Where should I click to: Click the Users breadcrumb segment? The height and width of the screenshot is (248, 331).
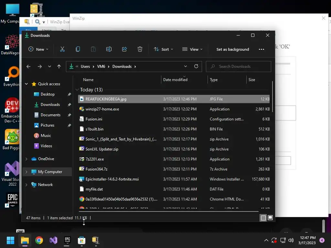click(85, 67)
